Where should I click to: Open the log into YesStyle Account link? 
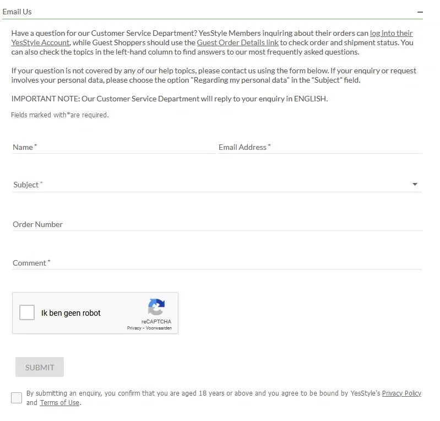(391, 33)
